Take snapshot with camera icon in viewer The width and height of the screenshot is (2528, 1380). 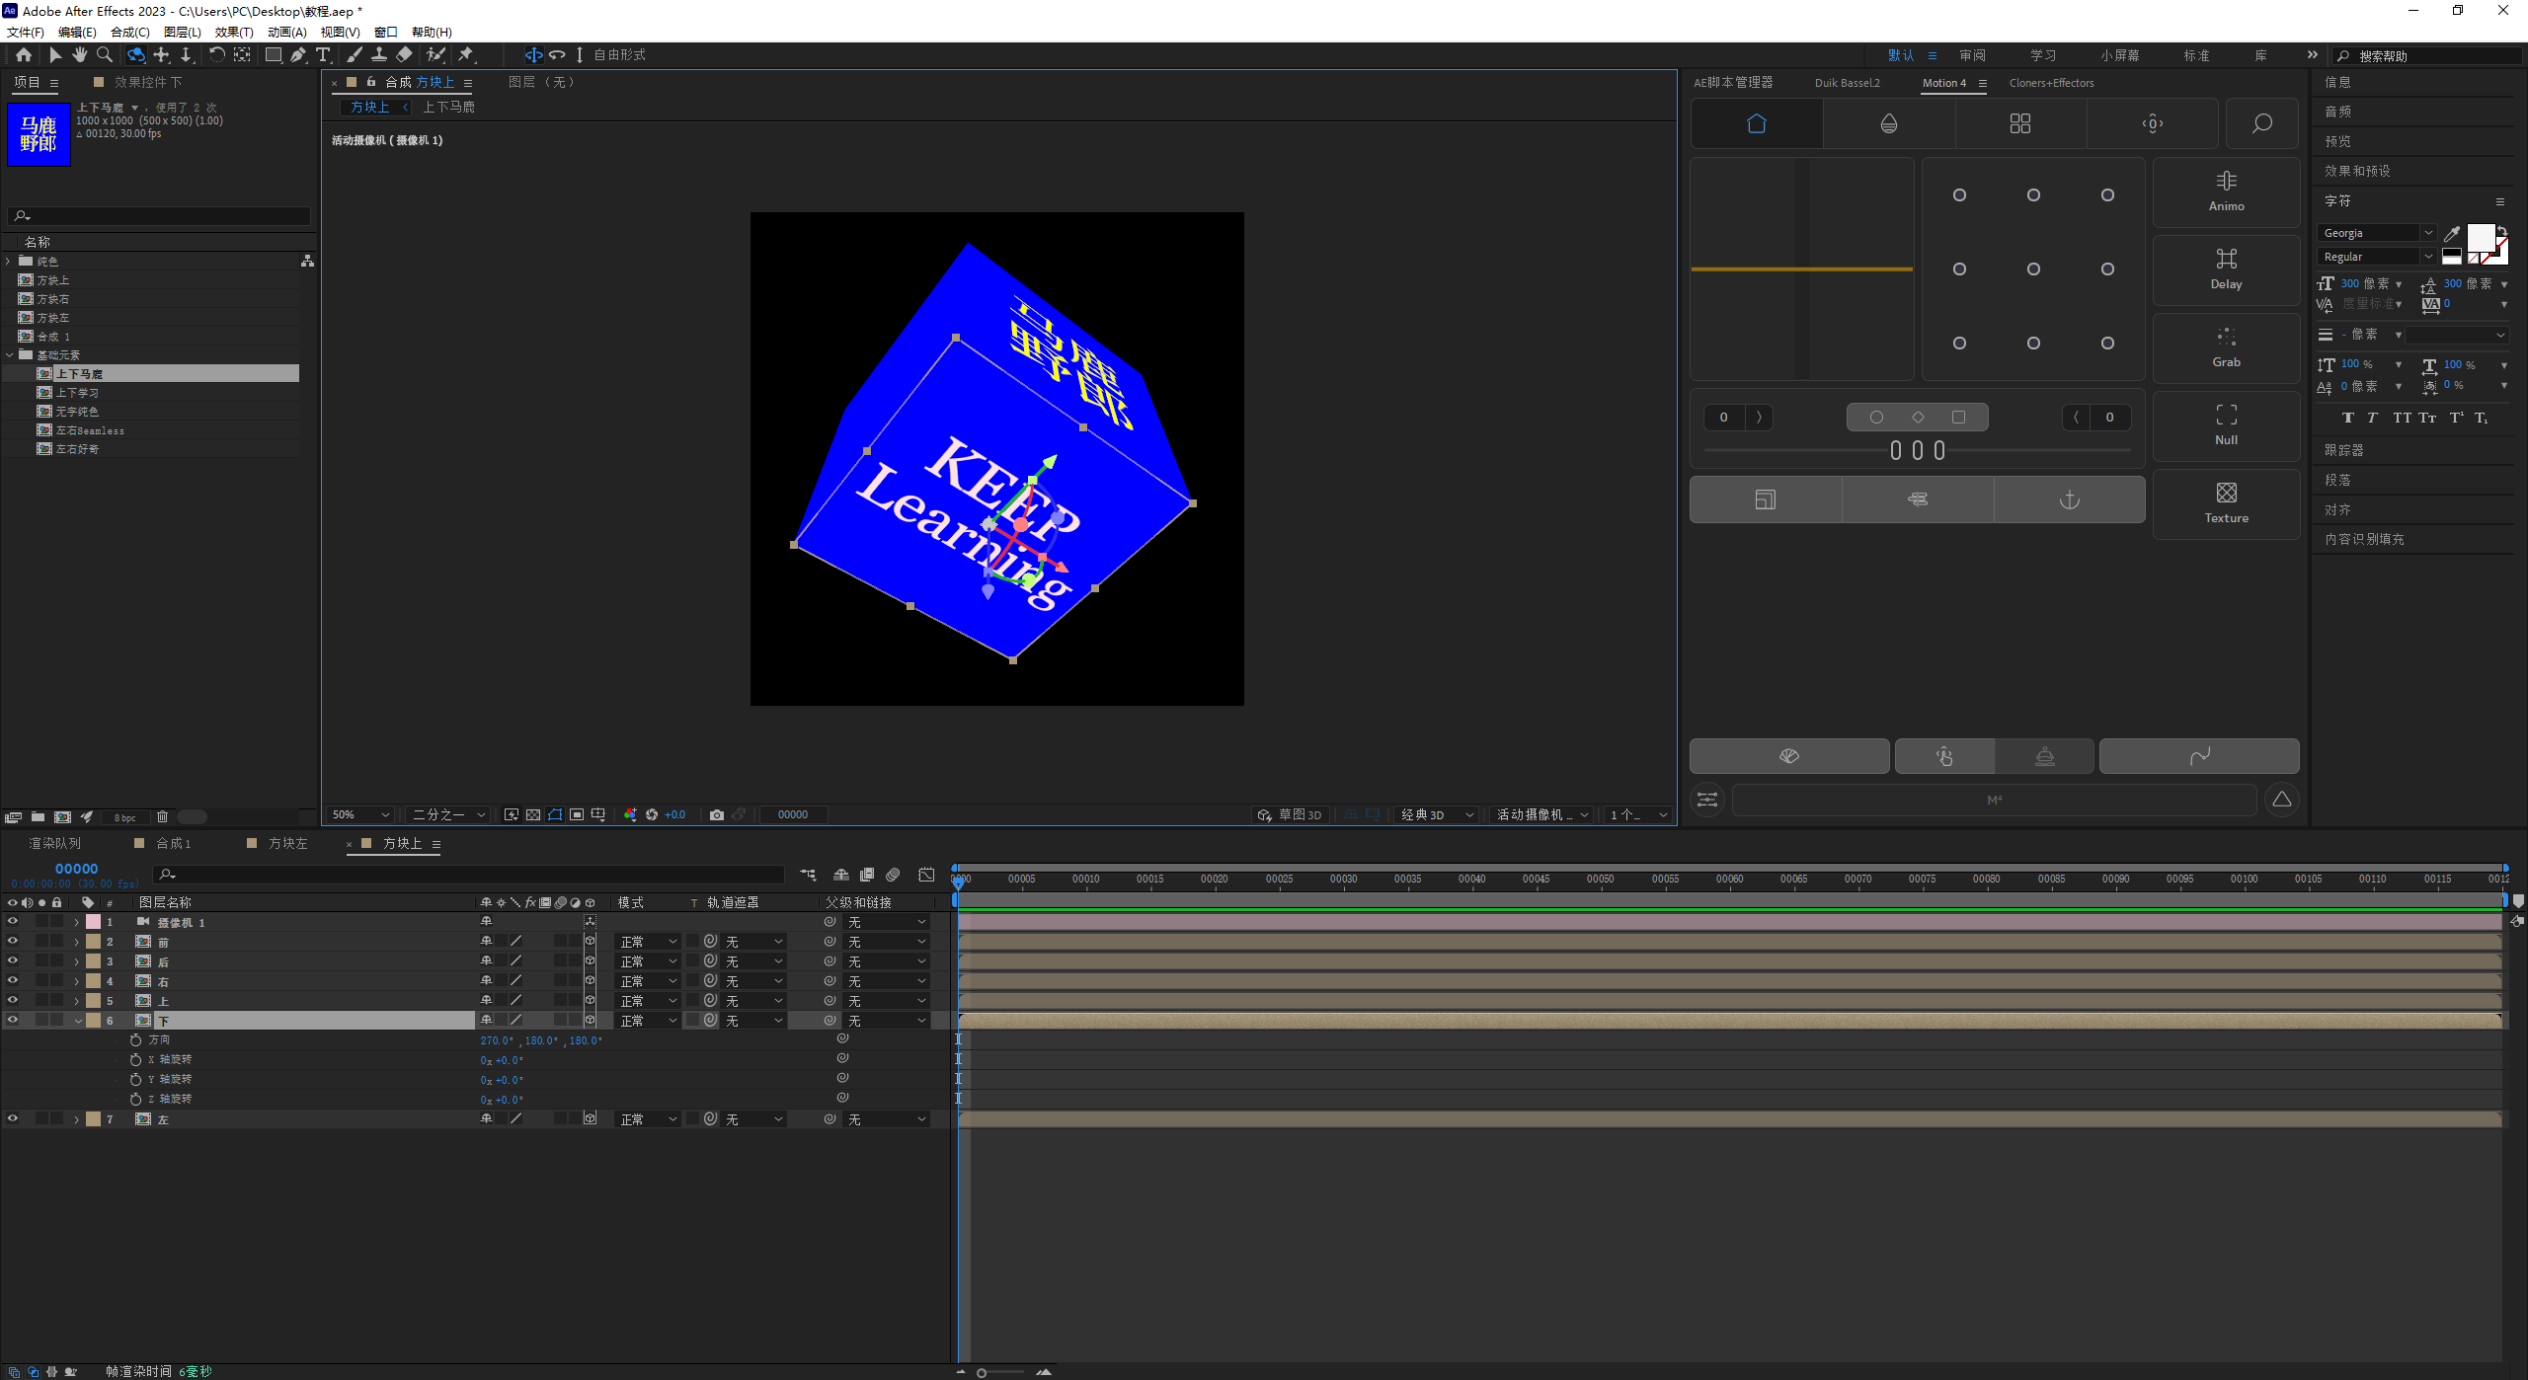[x=717, y=814]
